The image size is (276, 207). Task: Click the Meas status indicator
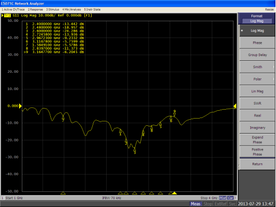196,204
